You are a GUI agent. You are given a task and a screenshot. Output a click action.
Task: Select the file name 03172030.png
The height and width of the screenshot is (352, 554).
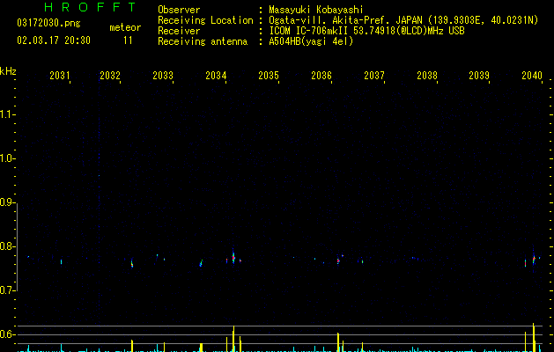[48, 23]
